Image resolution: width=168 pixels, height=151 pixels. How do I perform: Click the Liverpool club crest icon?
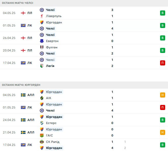point(42,16)
